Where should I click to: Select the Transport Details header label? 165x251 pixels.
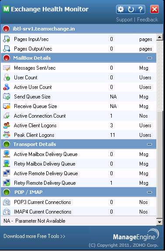click(34, 144)
